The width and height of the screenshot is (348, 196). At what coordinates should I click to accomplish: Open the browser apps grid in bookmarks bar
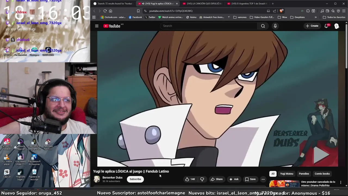pyautogui.click(x=94, y=17)
